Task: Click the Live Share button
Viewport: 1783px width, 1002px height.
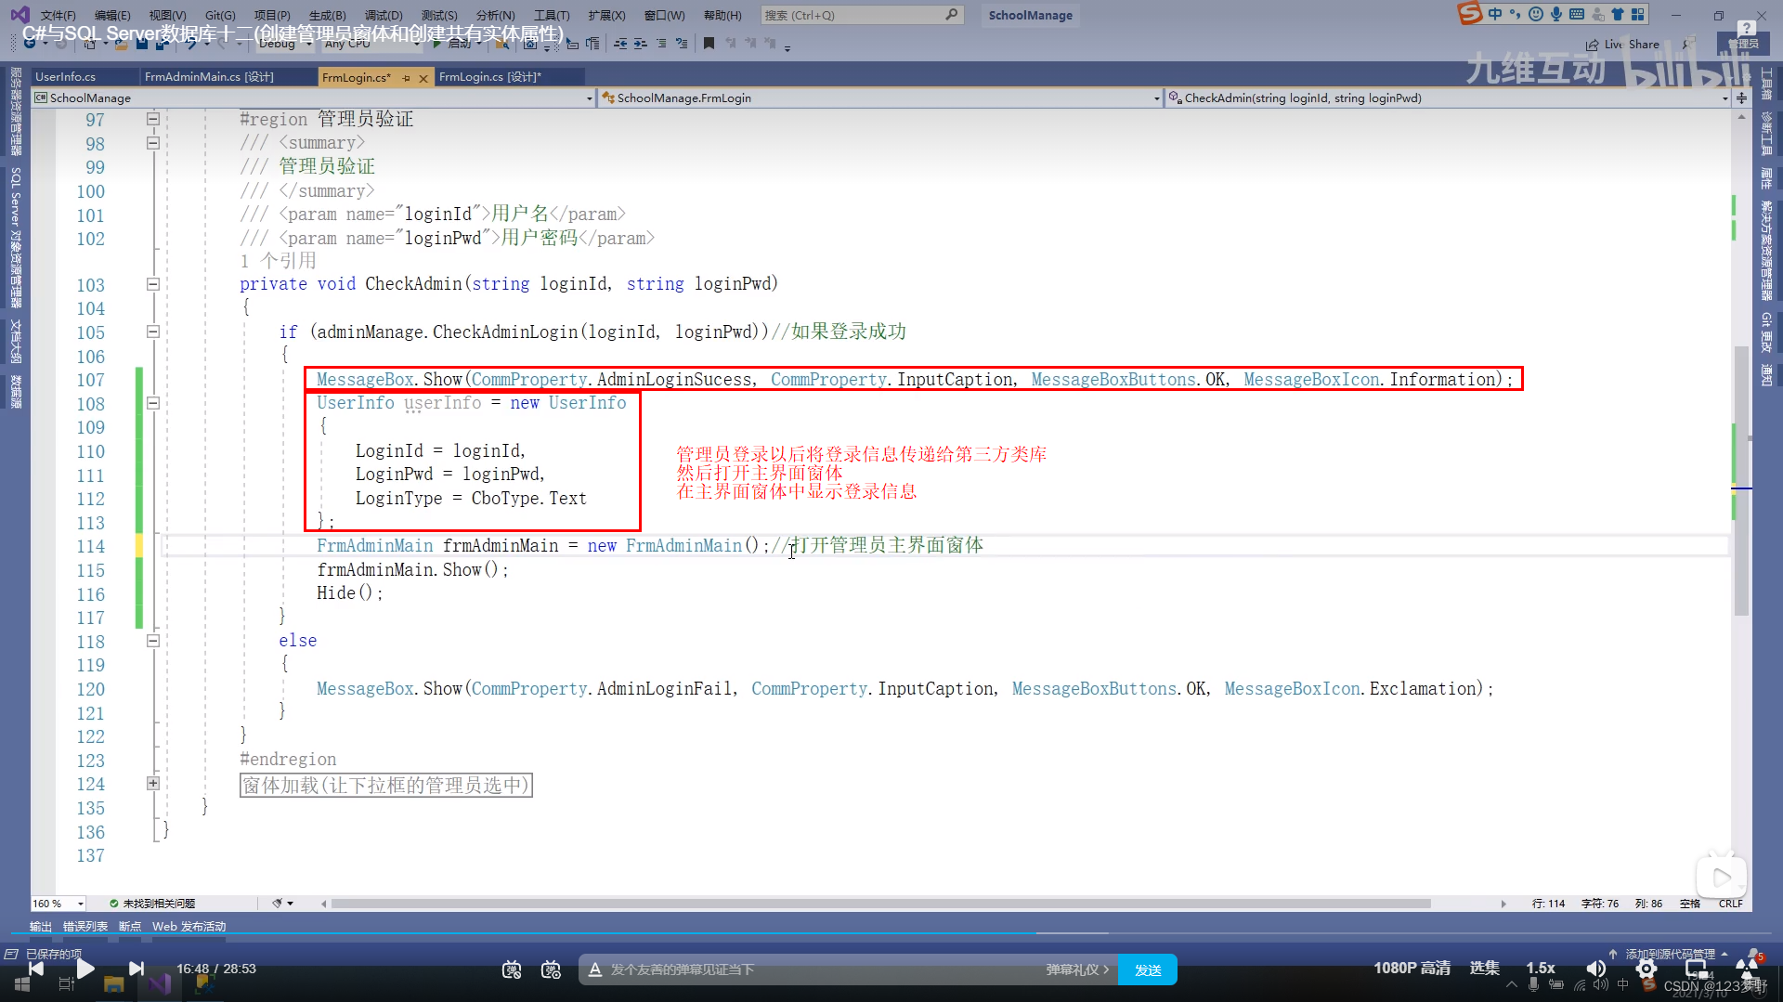Action: 1622,45
